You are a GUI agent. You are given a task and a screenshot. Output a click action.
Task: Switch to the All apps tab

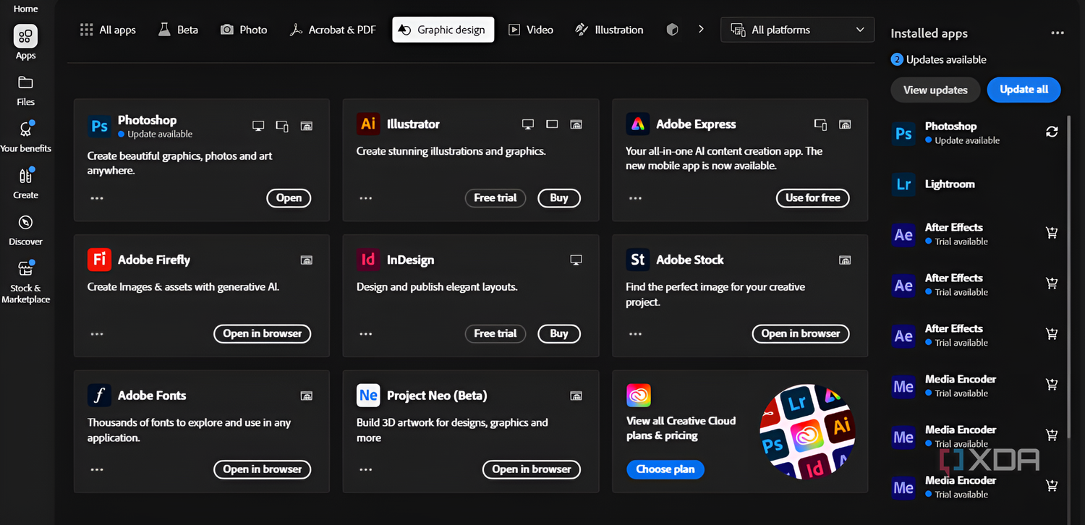(x=108, y=30)
